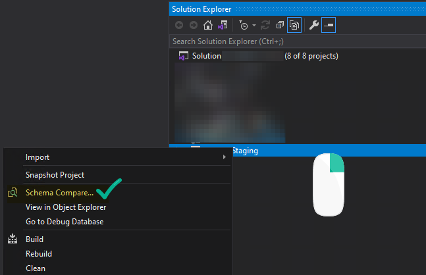Click the Back navigation arrow in Solution Explorer
The width and height of the screenshot is (426, 275).
pyautogui.click(x=179, y=25)
